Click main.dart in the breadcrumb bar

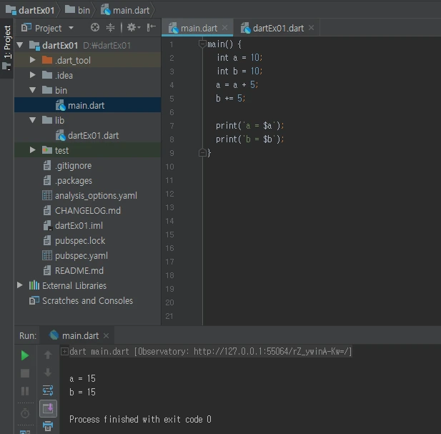[125, 11]
